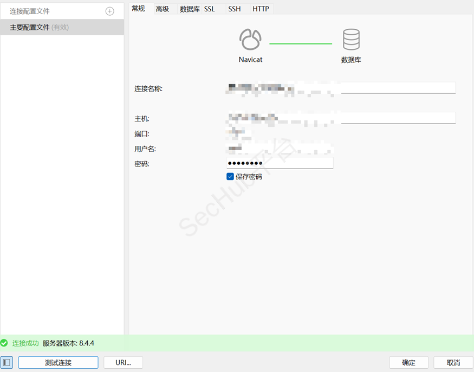This screenshot has height=372, width=474.
Task: Confirm with the 确定 button
Action: 409,362
